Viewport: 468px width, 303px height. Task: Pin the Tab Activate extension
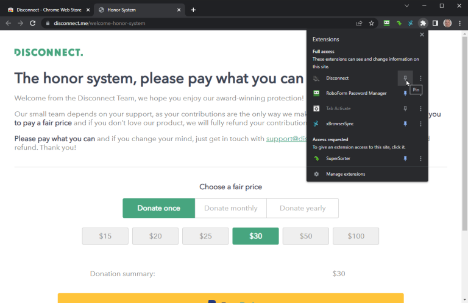pyautogui.click(x=405, y=108)
